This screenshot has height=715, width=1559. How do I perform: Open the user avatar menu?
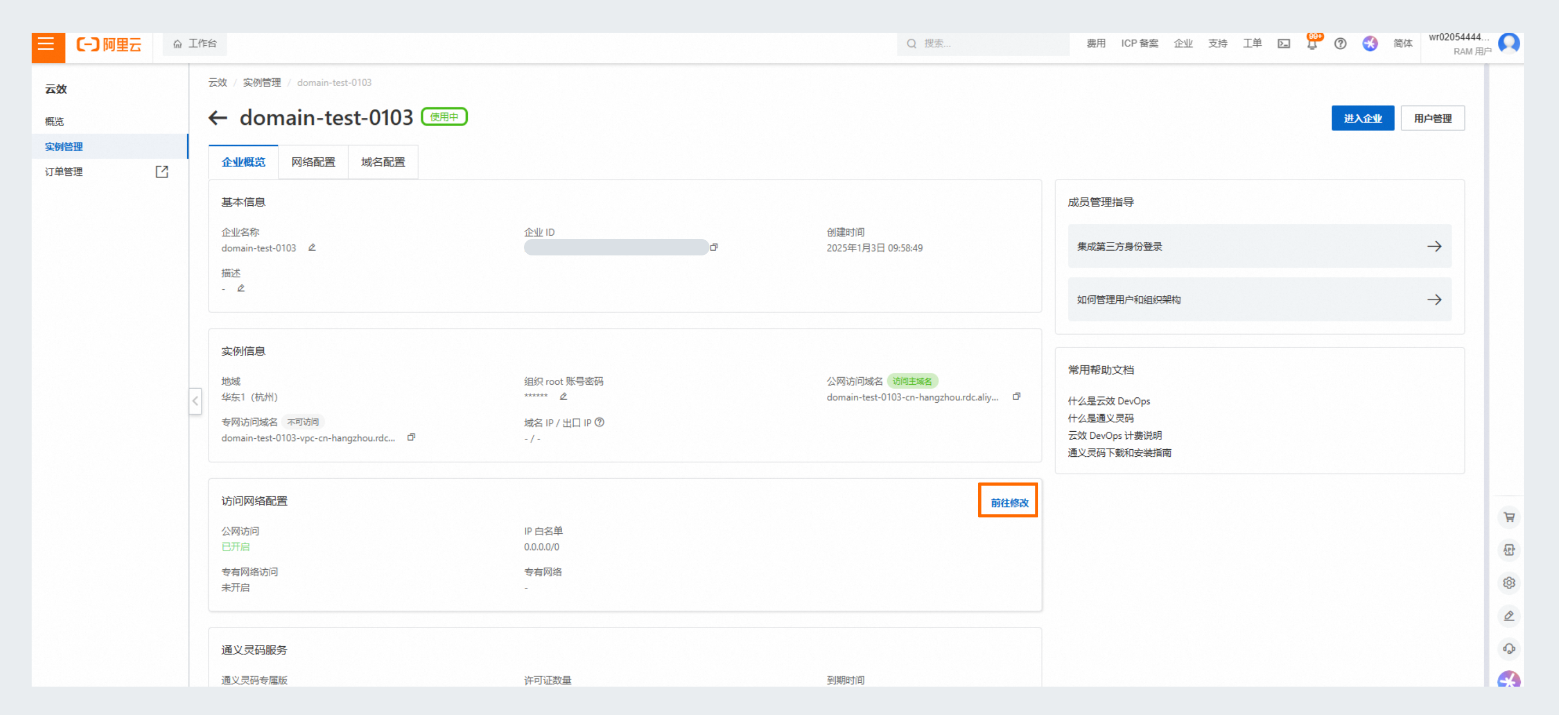click(x=1508, y=44)
